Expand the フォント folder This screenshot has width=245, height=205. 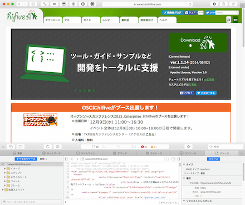(5, 181)
